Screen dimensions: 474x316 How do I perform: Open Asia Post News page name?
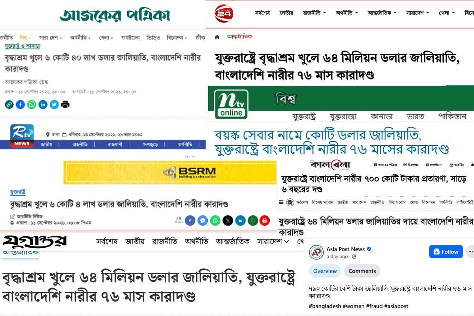click(x=345, y=249)
